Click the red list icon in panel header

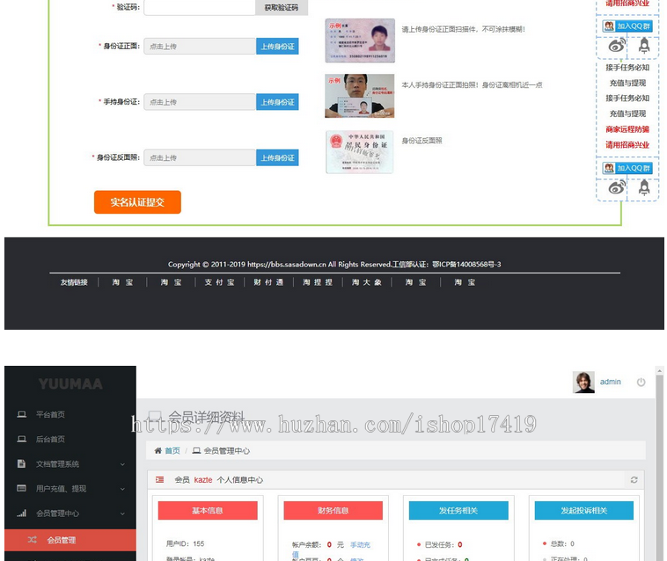pyautogui.click(x=159, y=480)
